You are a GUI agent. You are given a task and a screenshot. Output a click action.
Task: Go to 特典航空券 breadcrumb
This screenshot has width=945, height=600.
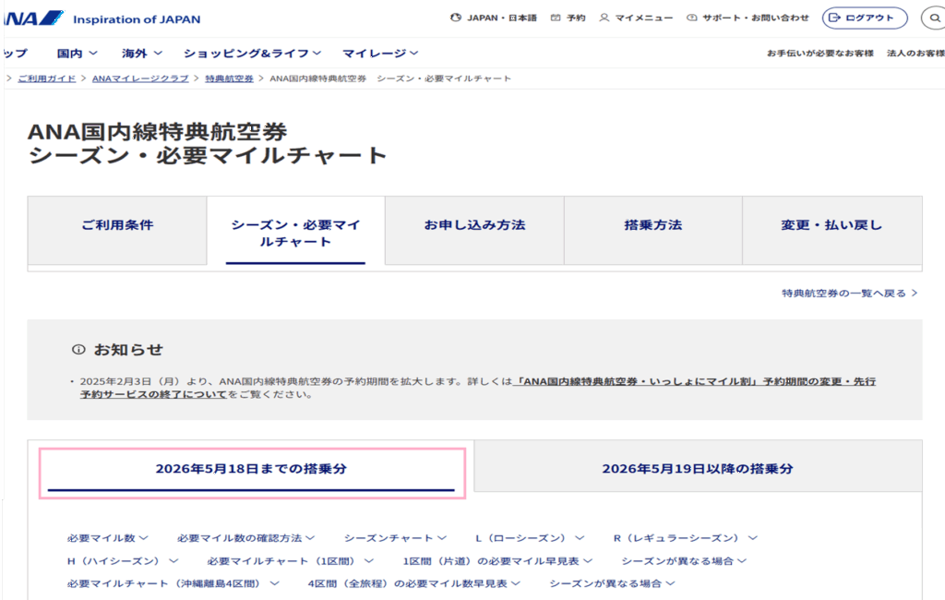pos(229,78)
